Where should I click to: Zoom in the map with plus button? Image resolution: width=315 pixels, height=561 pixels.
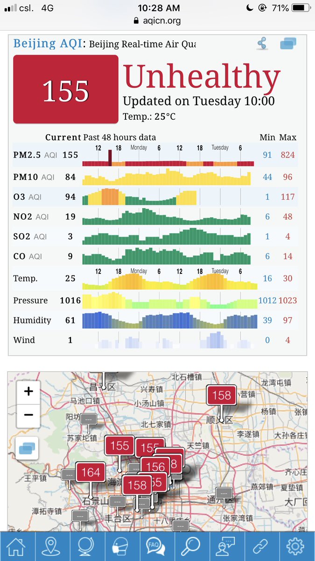pyautogui.click(x=28, y=391)
